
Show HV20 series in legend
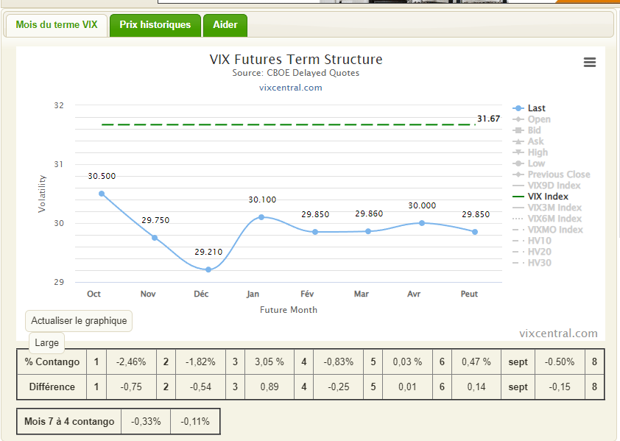(532, 252)
